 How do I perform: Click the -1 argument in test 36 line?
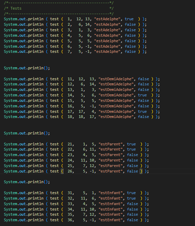coord(92,220)
